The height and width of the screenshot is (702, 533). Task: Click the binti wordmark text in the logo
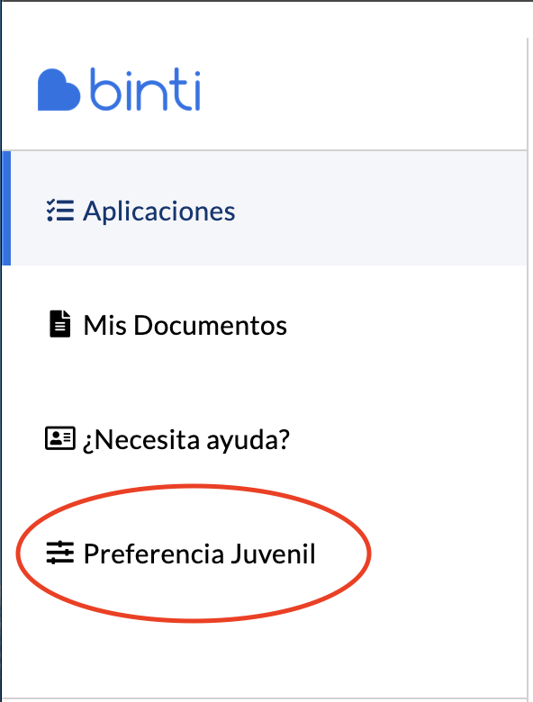click(145, 89)
